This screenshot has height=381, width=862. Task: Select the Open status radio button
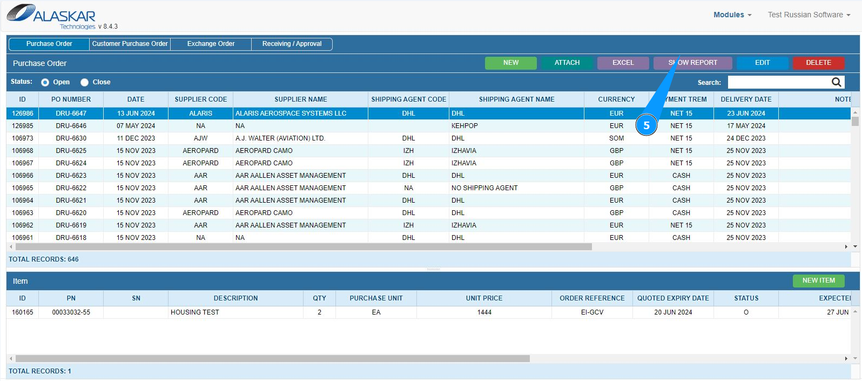pyautogui.click(x=45, y=82)
